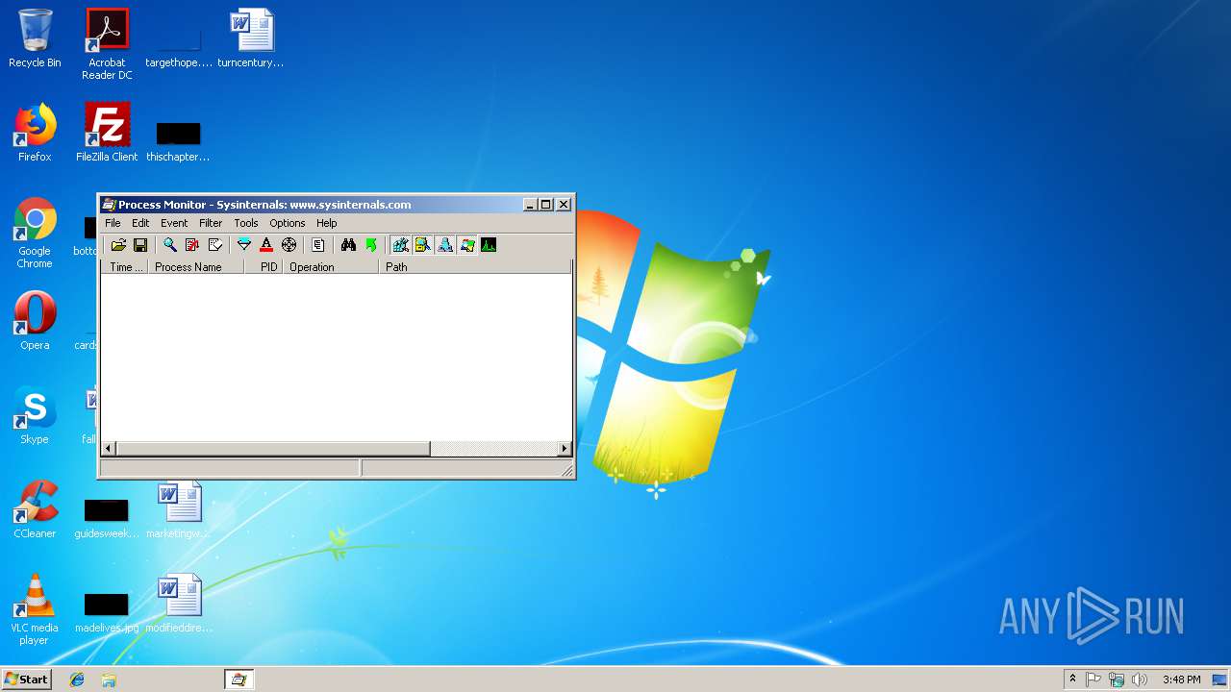Viewport: 1231px width, 692px height.
Task: Toggle Show Network Activity
Action: pos(444,245)
